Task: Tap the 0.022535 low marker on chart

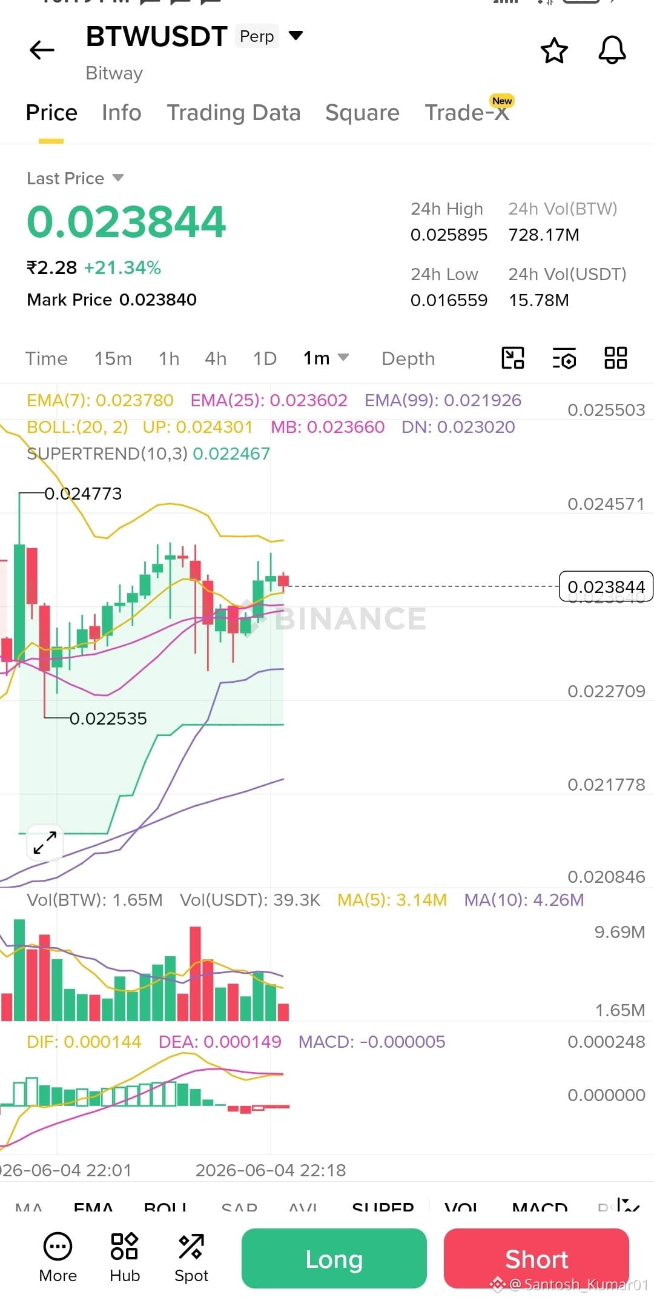Action: (108, 719)
